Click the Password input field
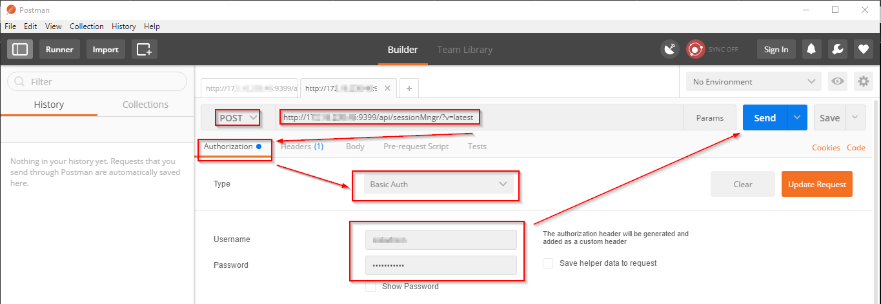The image size is (881, 304). point(441,265)
